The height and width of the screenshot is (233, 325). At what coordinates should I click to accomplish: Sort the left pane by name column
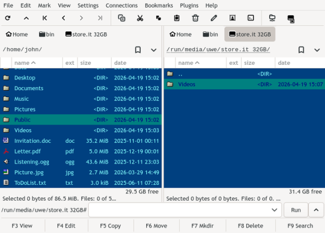(x=37, y=63)
